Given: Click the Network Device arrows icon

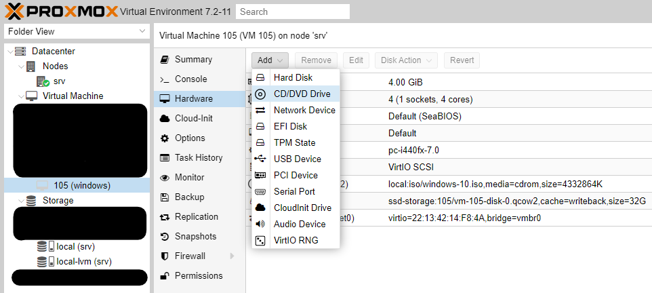Looking at the screenshot, I should (260, 111).
